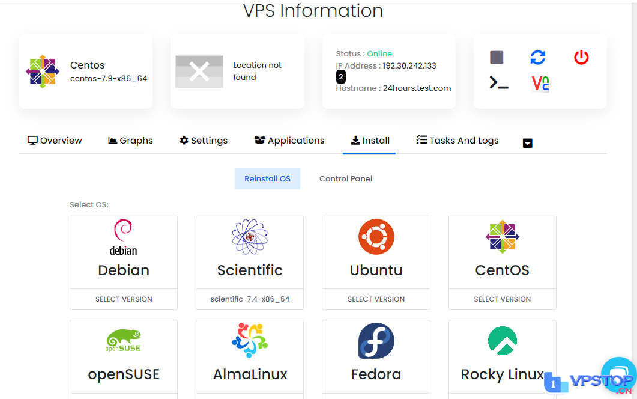Viewport: 637px width, 399px height.
Task: Restart the VPS using the blue arrows icon
Action: coord(538,57)
